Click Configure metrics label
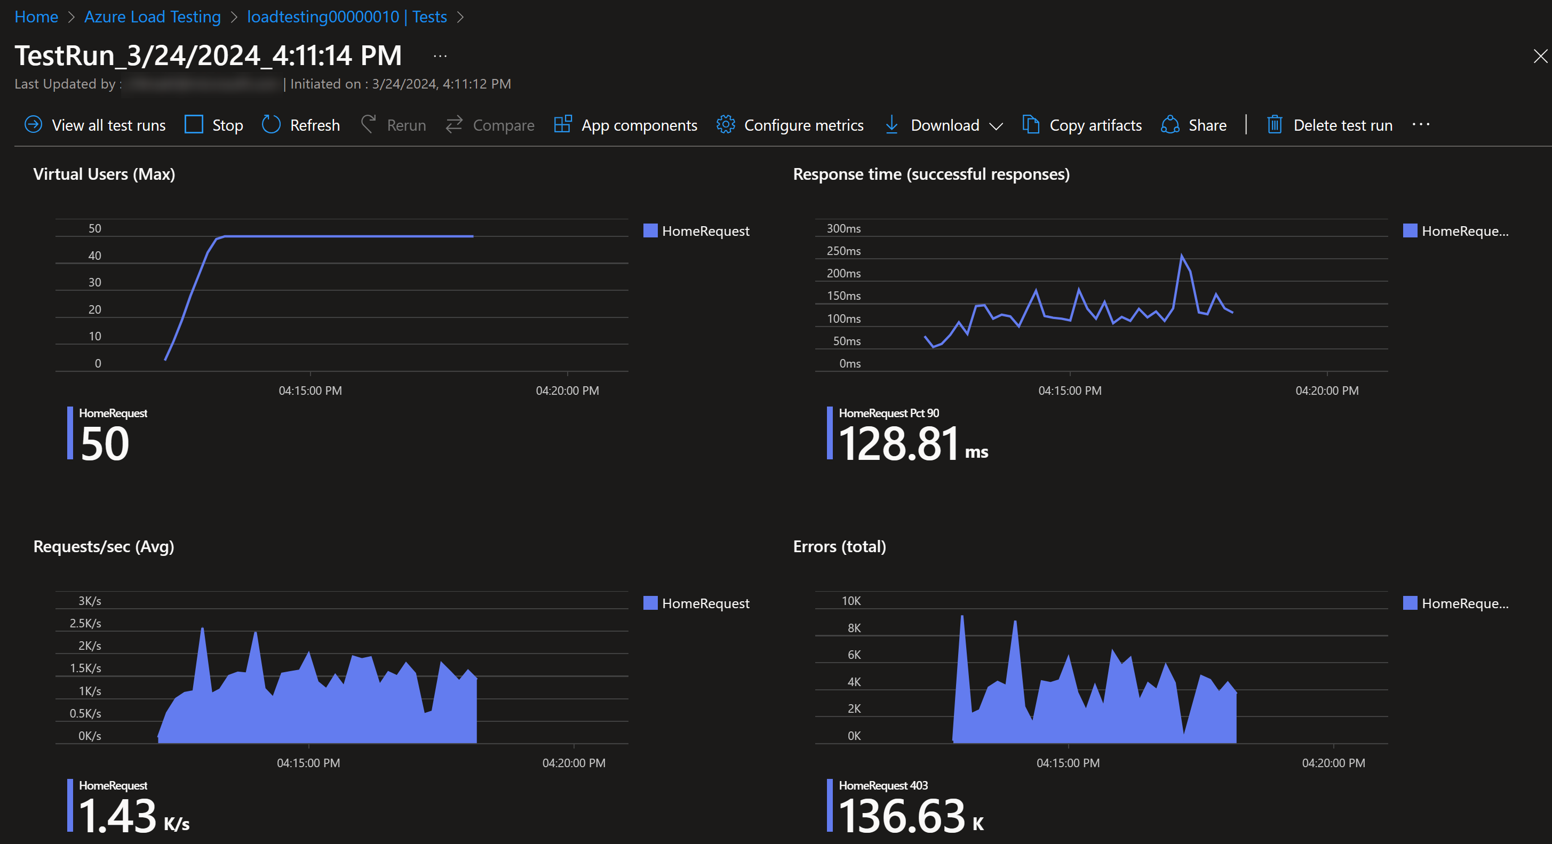 click(803, 125)
